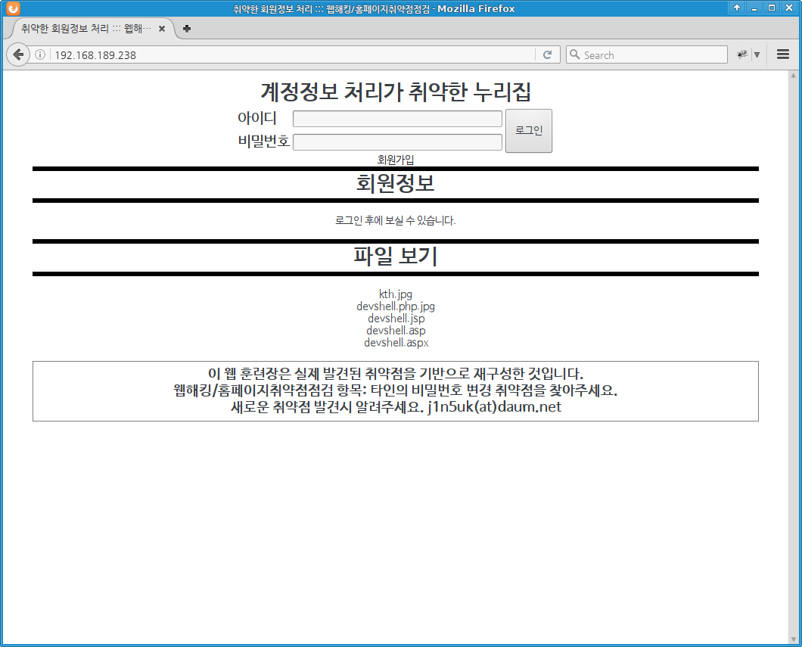Focus the address bar showing 192.168.189.238
Image resolution: width=802 pixels, height=647 pixels.
pos(291,54)
